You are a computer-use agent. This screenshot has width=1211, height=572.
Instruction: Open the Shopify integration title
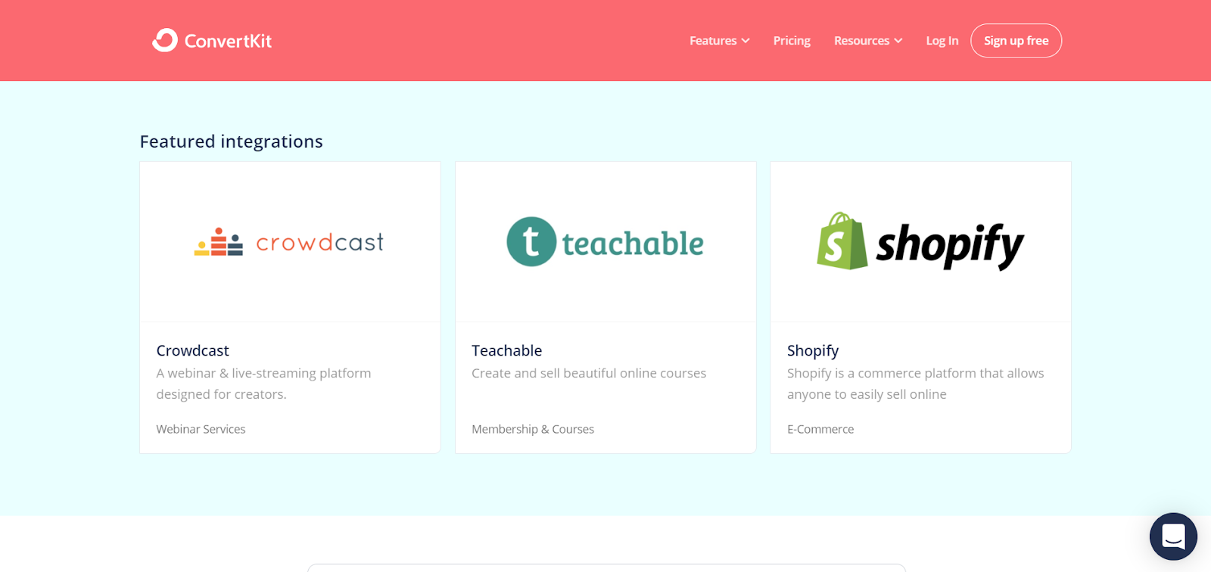[813, 350]
